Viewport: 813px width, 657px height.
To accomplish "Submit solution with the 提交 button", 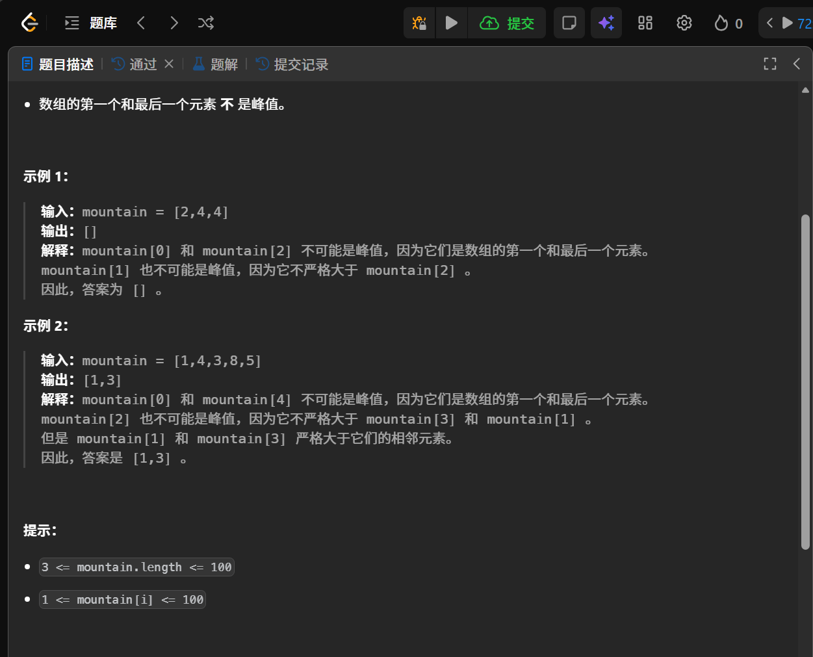I will pyautogui.click(x=507, y=23).
